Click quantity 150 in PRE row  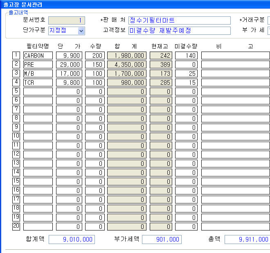point(95,64)
